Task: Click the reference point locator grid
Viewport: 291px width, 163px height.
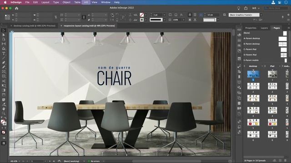Action: [x=7, y=17]
